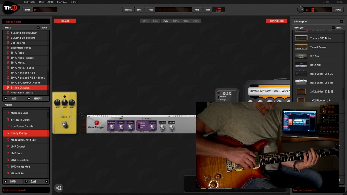This screenshot has height=195, width=347.
Task: Click the LOOPER button
Action: click(338, 10)
